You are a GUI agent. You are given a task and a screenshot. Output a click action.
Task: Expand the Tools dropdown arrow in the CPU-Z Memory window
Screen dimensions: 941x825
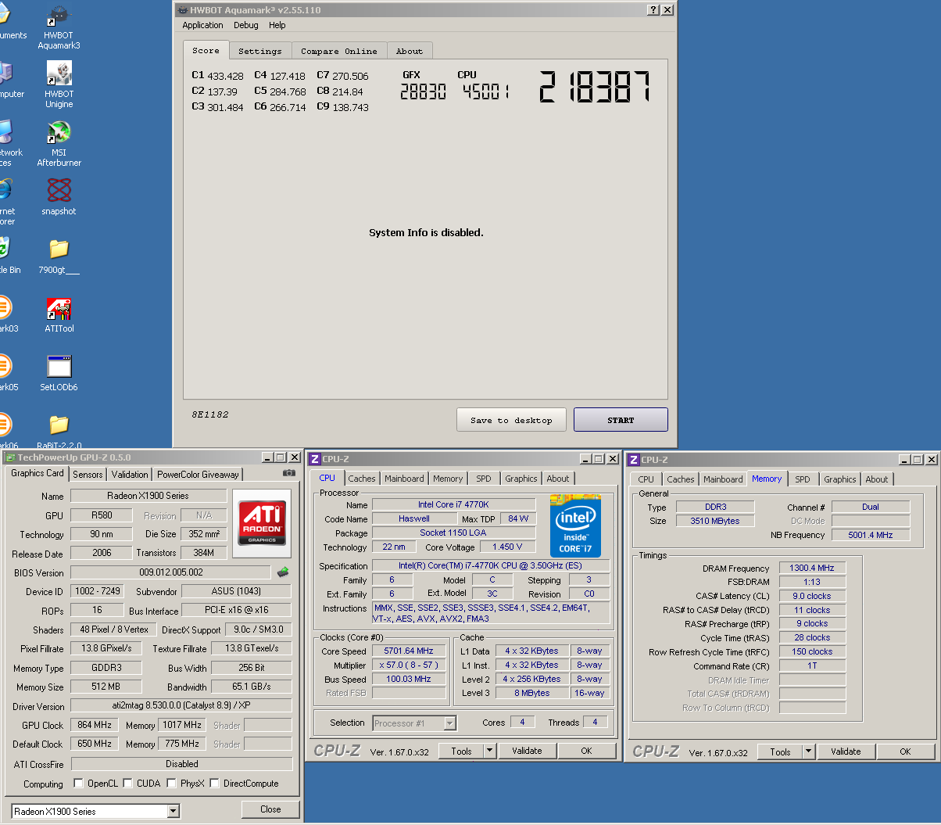(x=809, y=751)
